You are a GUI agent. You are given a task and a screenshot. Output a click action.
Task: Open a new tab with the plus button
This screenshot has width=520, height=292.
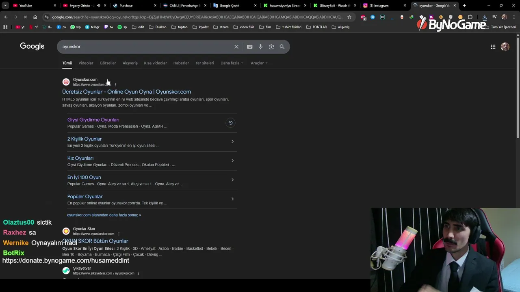(464, 6)
